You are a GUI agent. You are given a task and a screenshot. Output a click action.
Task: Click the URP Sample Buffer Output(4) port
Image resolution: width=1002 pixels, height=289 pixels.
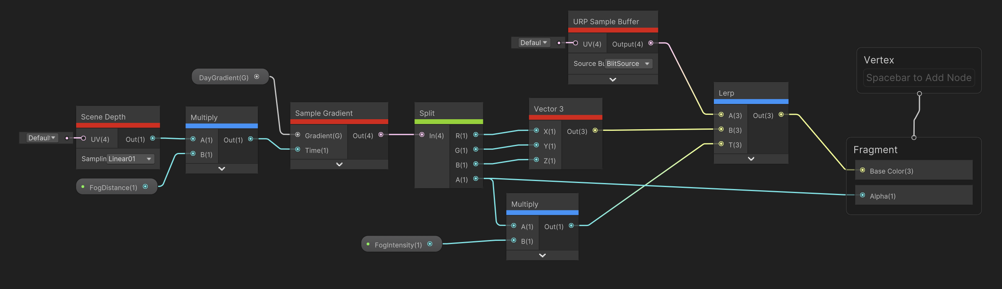[x=651, y=43]
